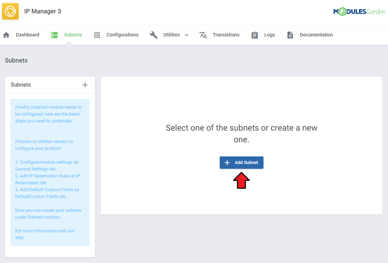This screenshot has height=263, width=388.
Task: Click the ModulesGarden logo
Action: coord(359,12)
